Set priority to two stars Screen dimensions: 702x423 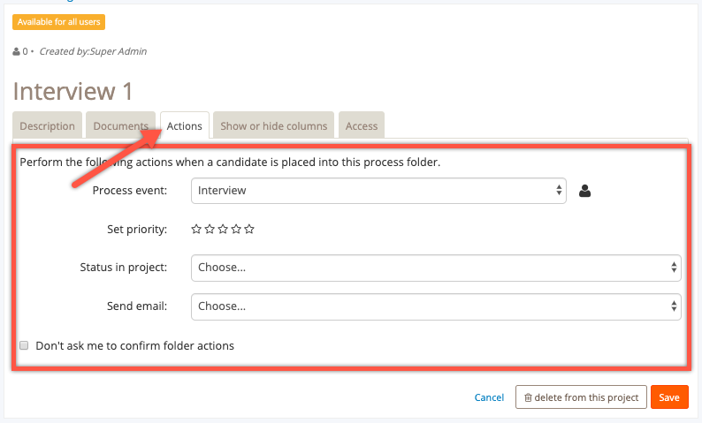210,229
